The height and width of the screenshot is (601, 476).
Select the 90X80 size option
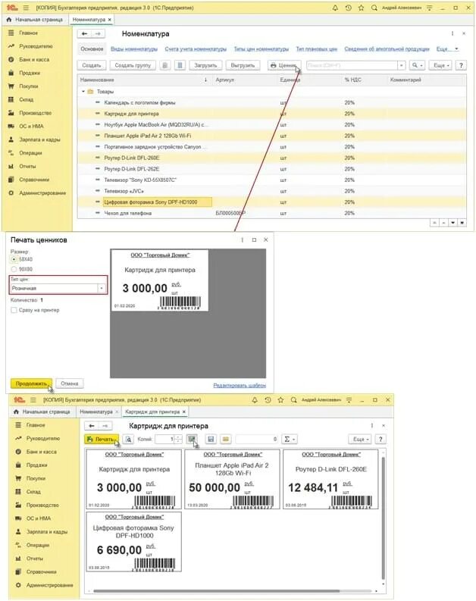point(14,269)
